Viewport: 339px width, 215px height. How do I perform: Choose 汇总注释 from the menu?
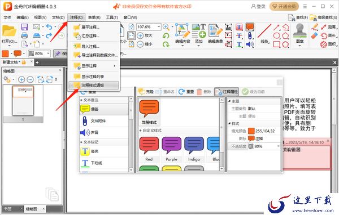pos(94,36)
